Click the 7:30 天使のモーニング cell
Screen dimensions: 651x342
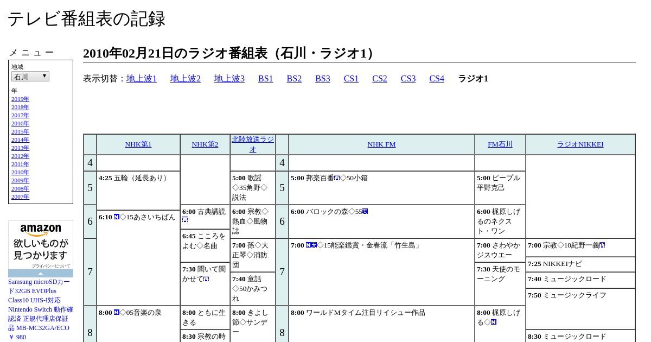click(500, 284)
